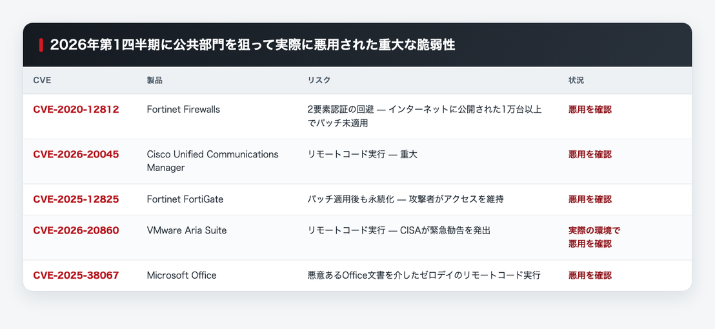Viewport: 715px width, 329px height.
Task: Click 悪用を確認 status in Microsoft Office row
Action: point(590,275)
